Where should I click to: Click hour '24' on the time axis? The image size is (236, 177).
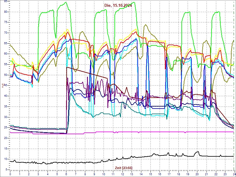pos(234,174)
